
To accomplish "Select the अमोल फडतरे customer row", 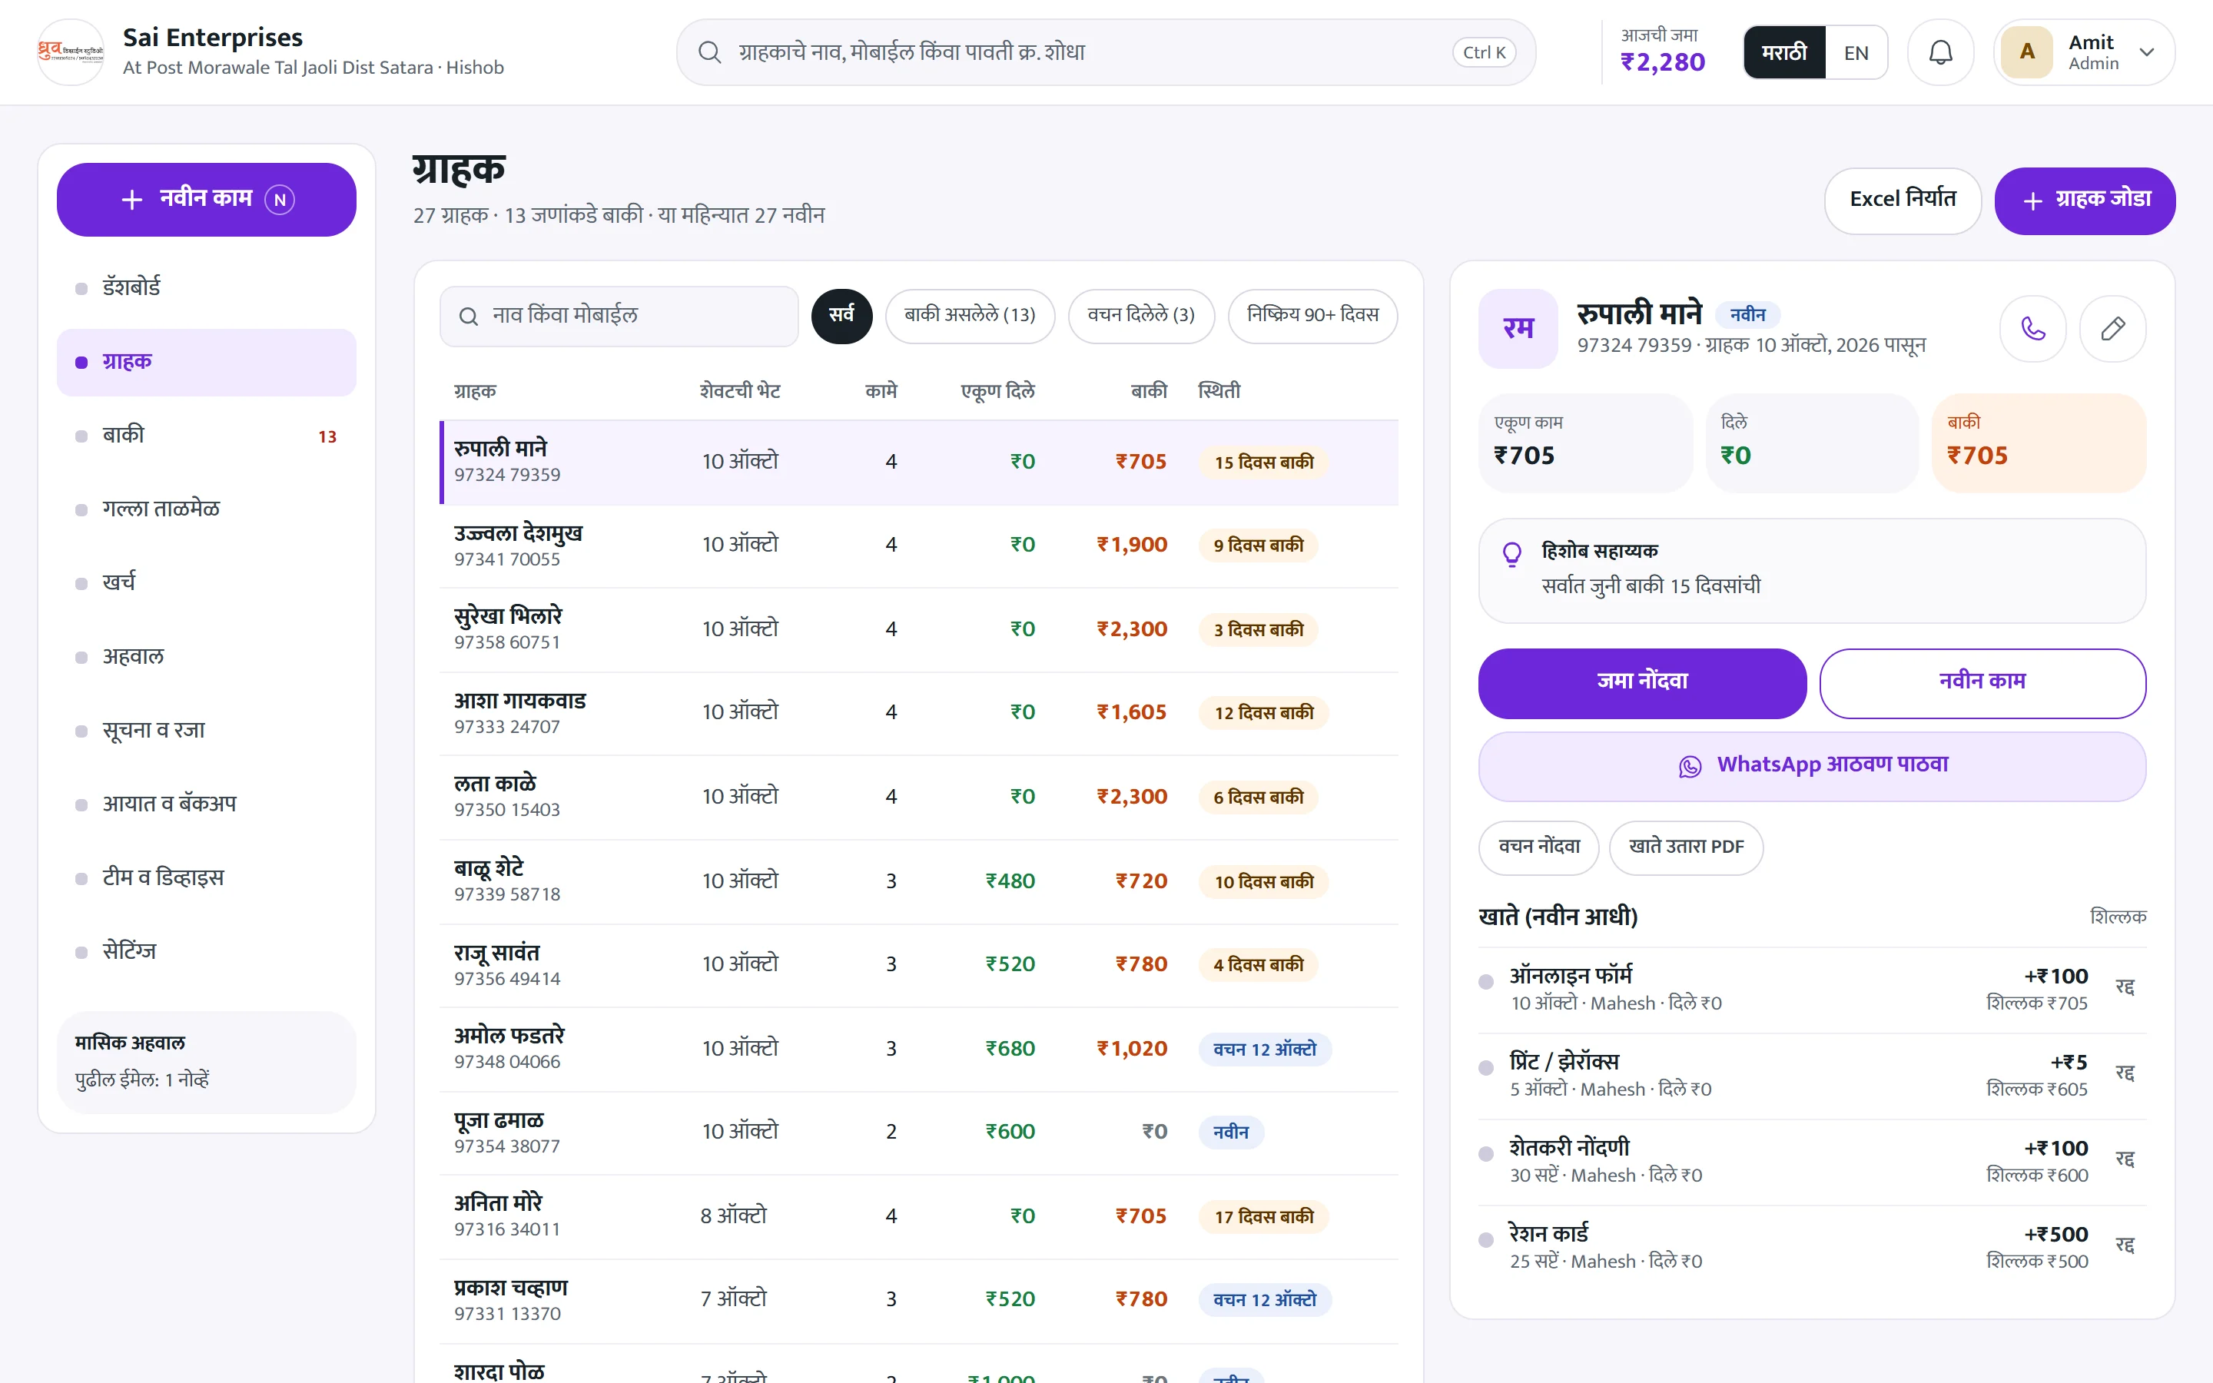I will 918,1048.
